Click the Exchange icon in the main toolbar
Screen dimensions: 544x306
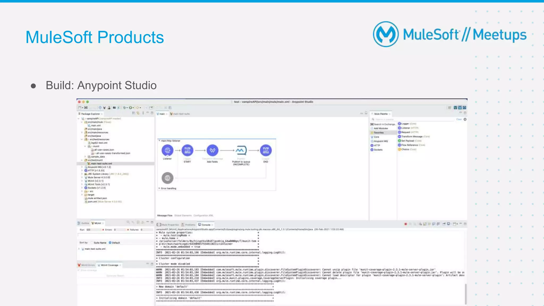86,107
